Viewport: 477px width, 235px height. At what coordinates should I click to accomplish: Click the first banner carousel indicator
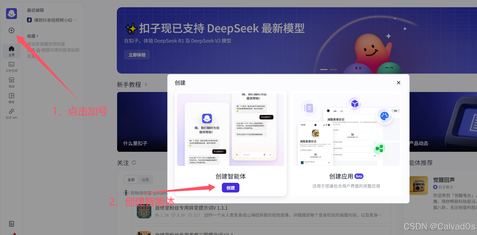point(324,69)
